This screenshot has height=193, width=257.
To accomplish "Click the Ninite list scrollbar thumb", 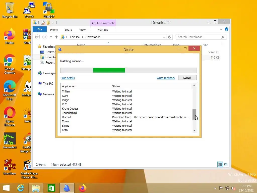I will coord(194,114).
